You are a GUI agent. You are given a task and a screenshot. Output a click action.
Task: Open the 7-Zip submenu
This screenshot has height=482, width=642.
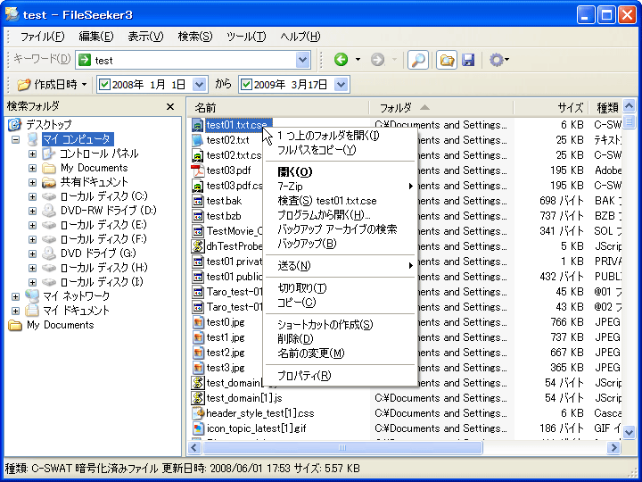tap(340, 186)
